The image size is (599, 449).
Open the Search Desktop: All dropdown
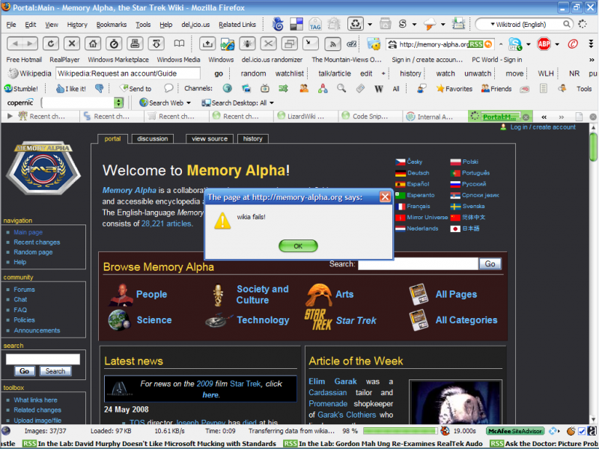[x=272, y=103]
